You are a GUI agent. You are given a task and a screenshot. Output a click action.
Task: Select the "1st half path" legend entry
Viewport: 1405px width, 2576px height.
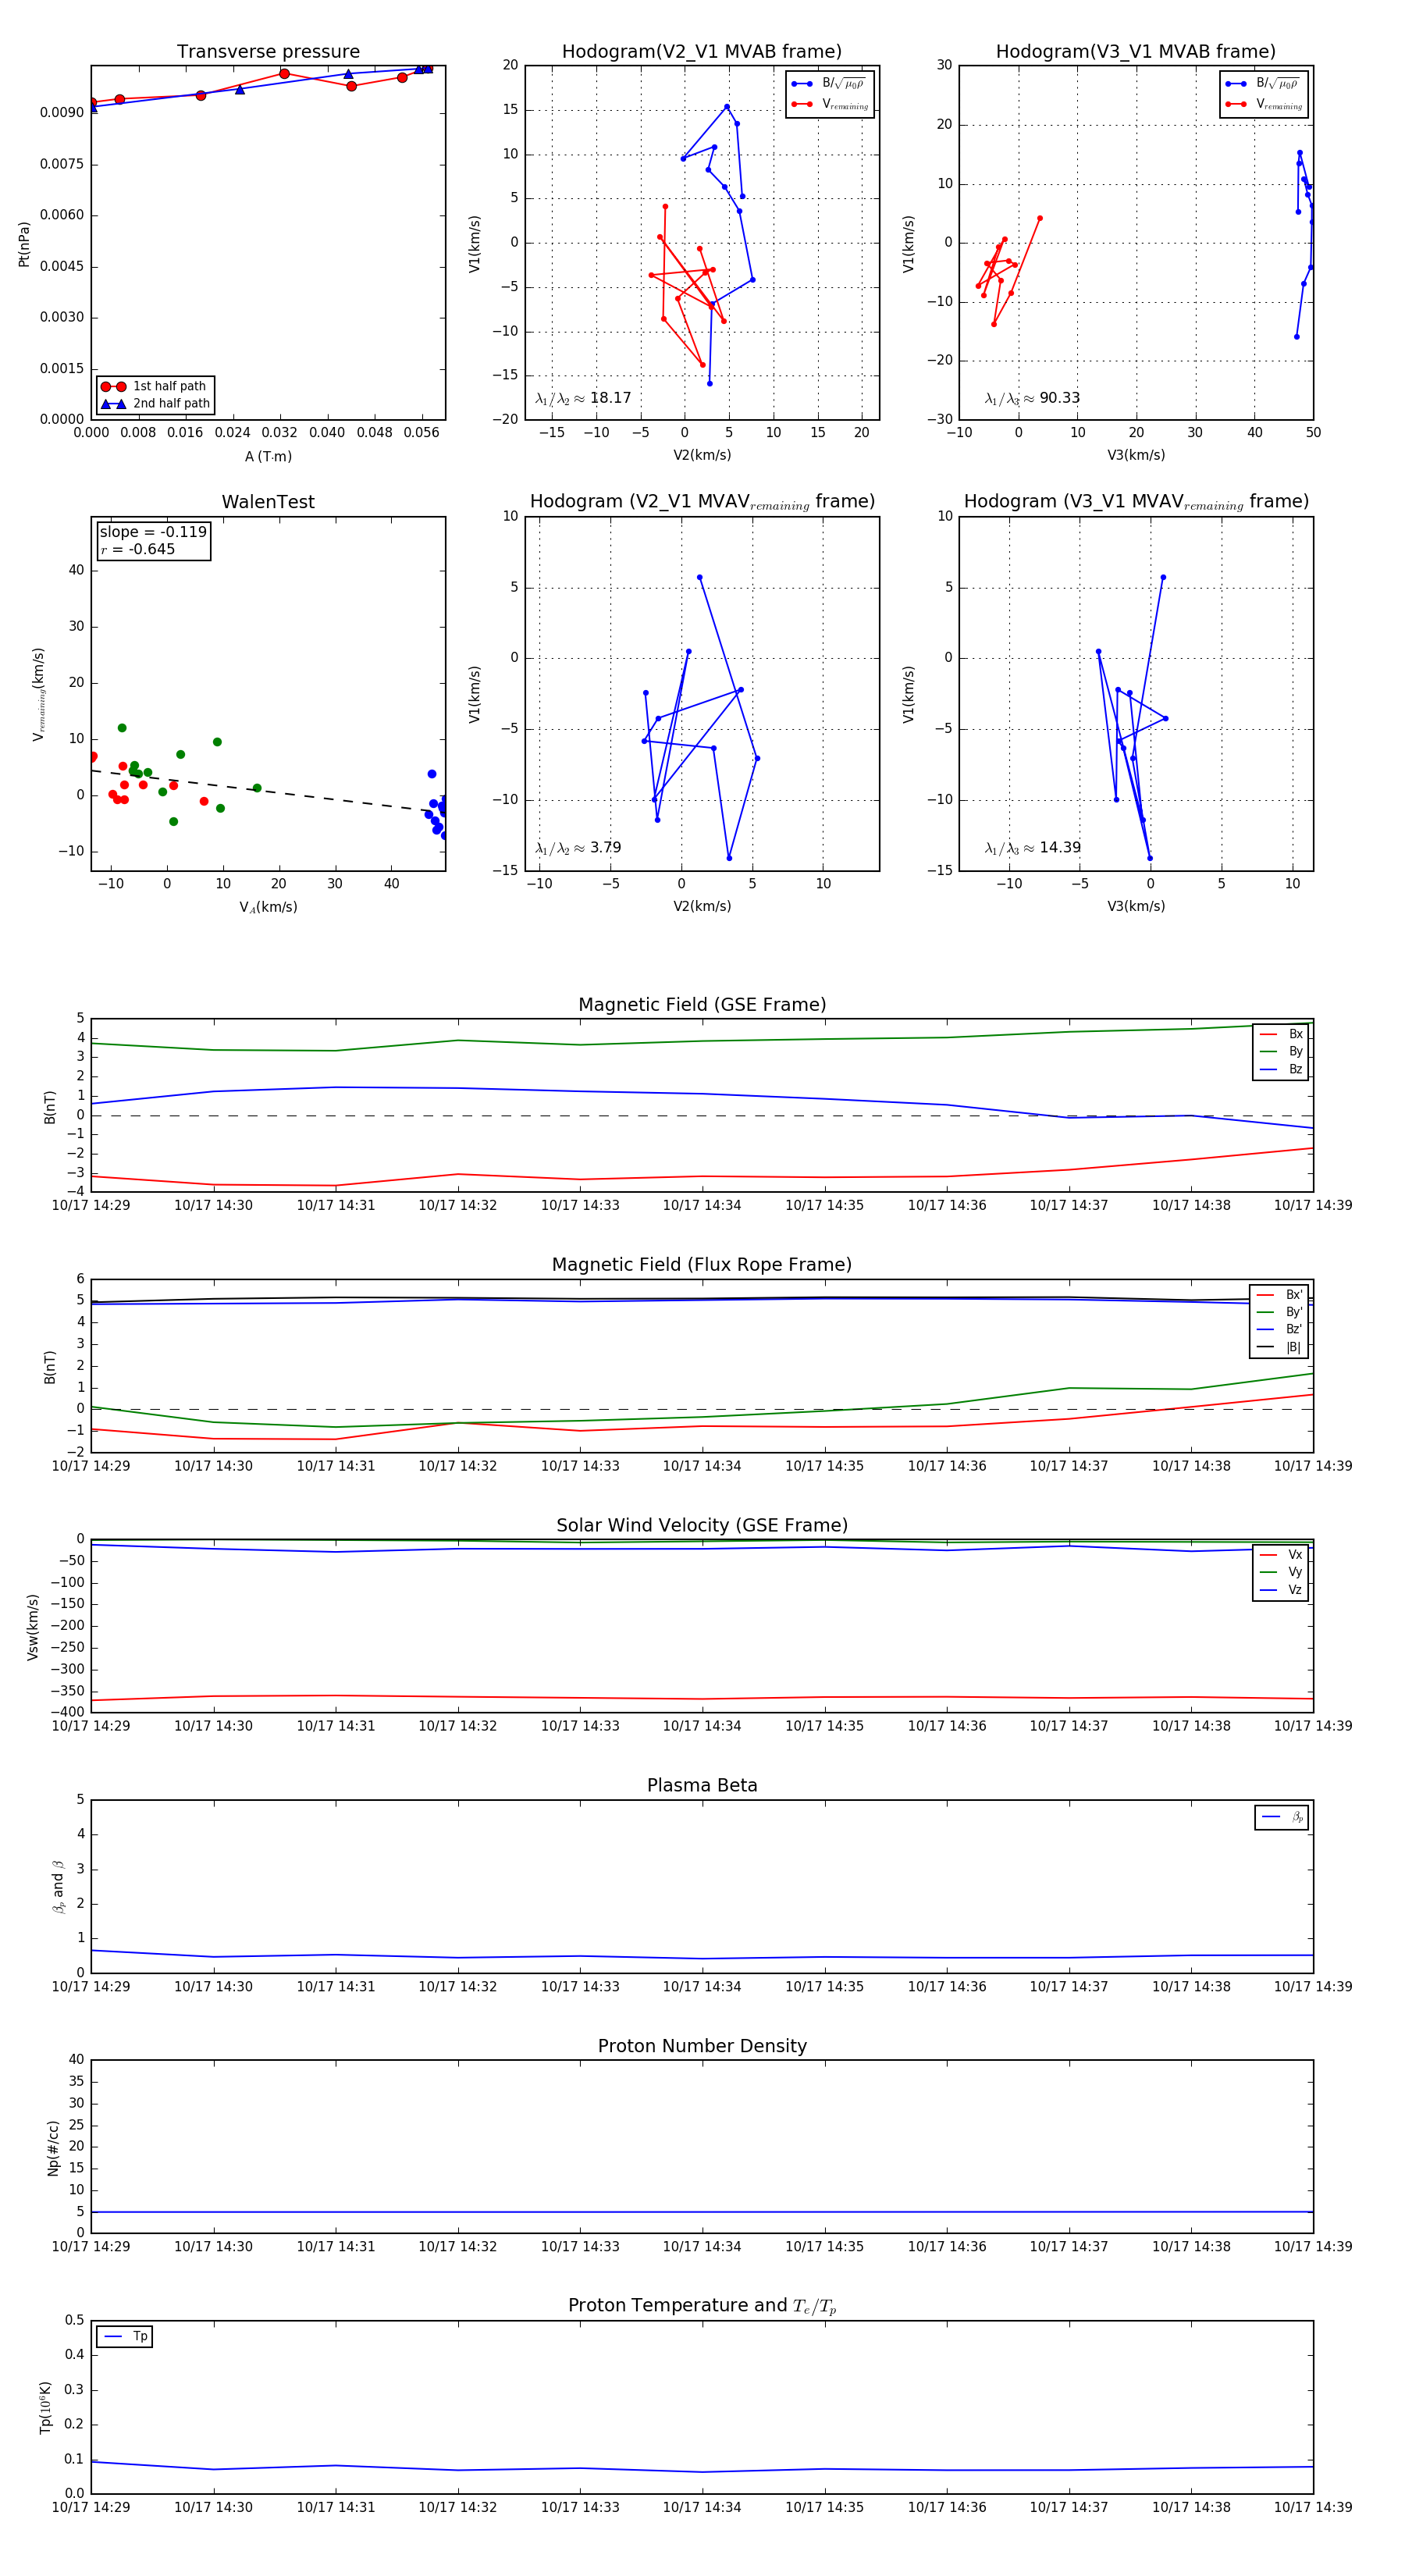(x=155, y=386)
